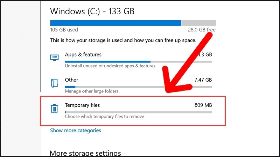This screenshot has height=157, width=280.
Task: Click "Choose which temporary files to remove"
Action: 104,117
